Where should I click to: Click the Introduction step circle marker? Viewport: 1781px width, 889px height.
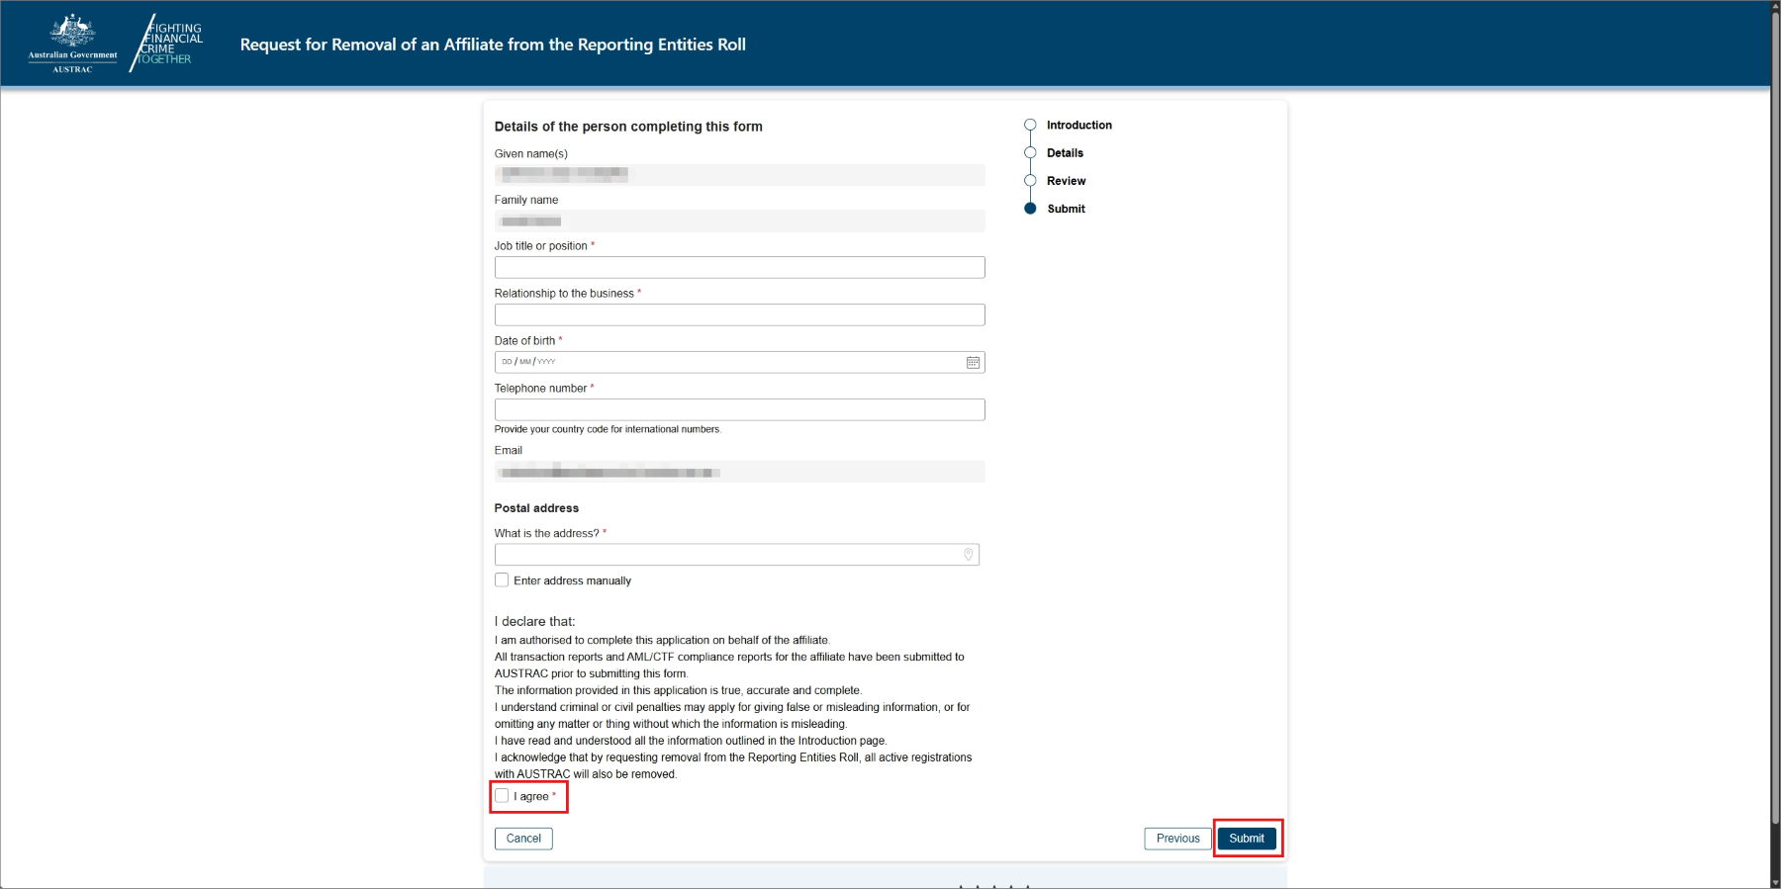1030,126
